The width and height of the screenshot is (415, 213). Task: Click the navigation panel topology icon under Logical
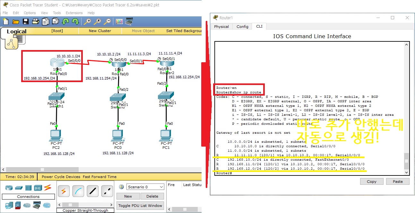(11, 43)
